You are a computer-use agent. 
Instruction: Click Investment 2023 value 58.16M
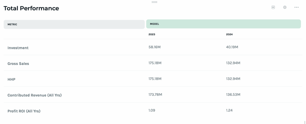(x=154, y=47)
